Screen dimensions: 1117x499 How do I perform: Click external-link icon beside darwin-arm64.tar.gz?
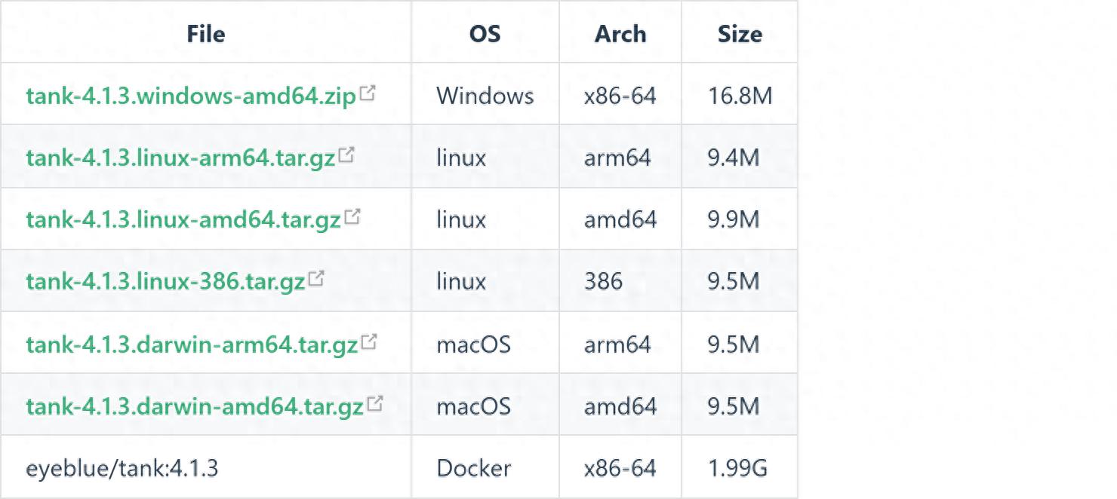click(x=368, y=342)
